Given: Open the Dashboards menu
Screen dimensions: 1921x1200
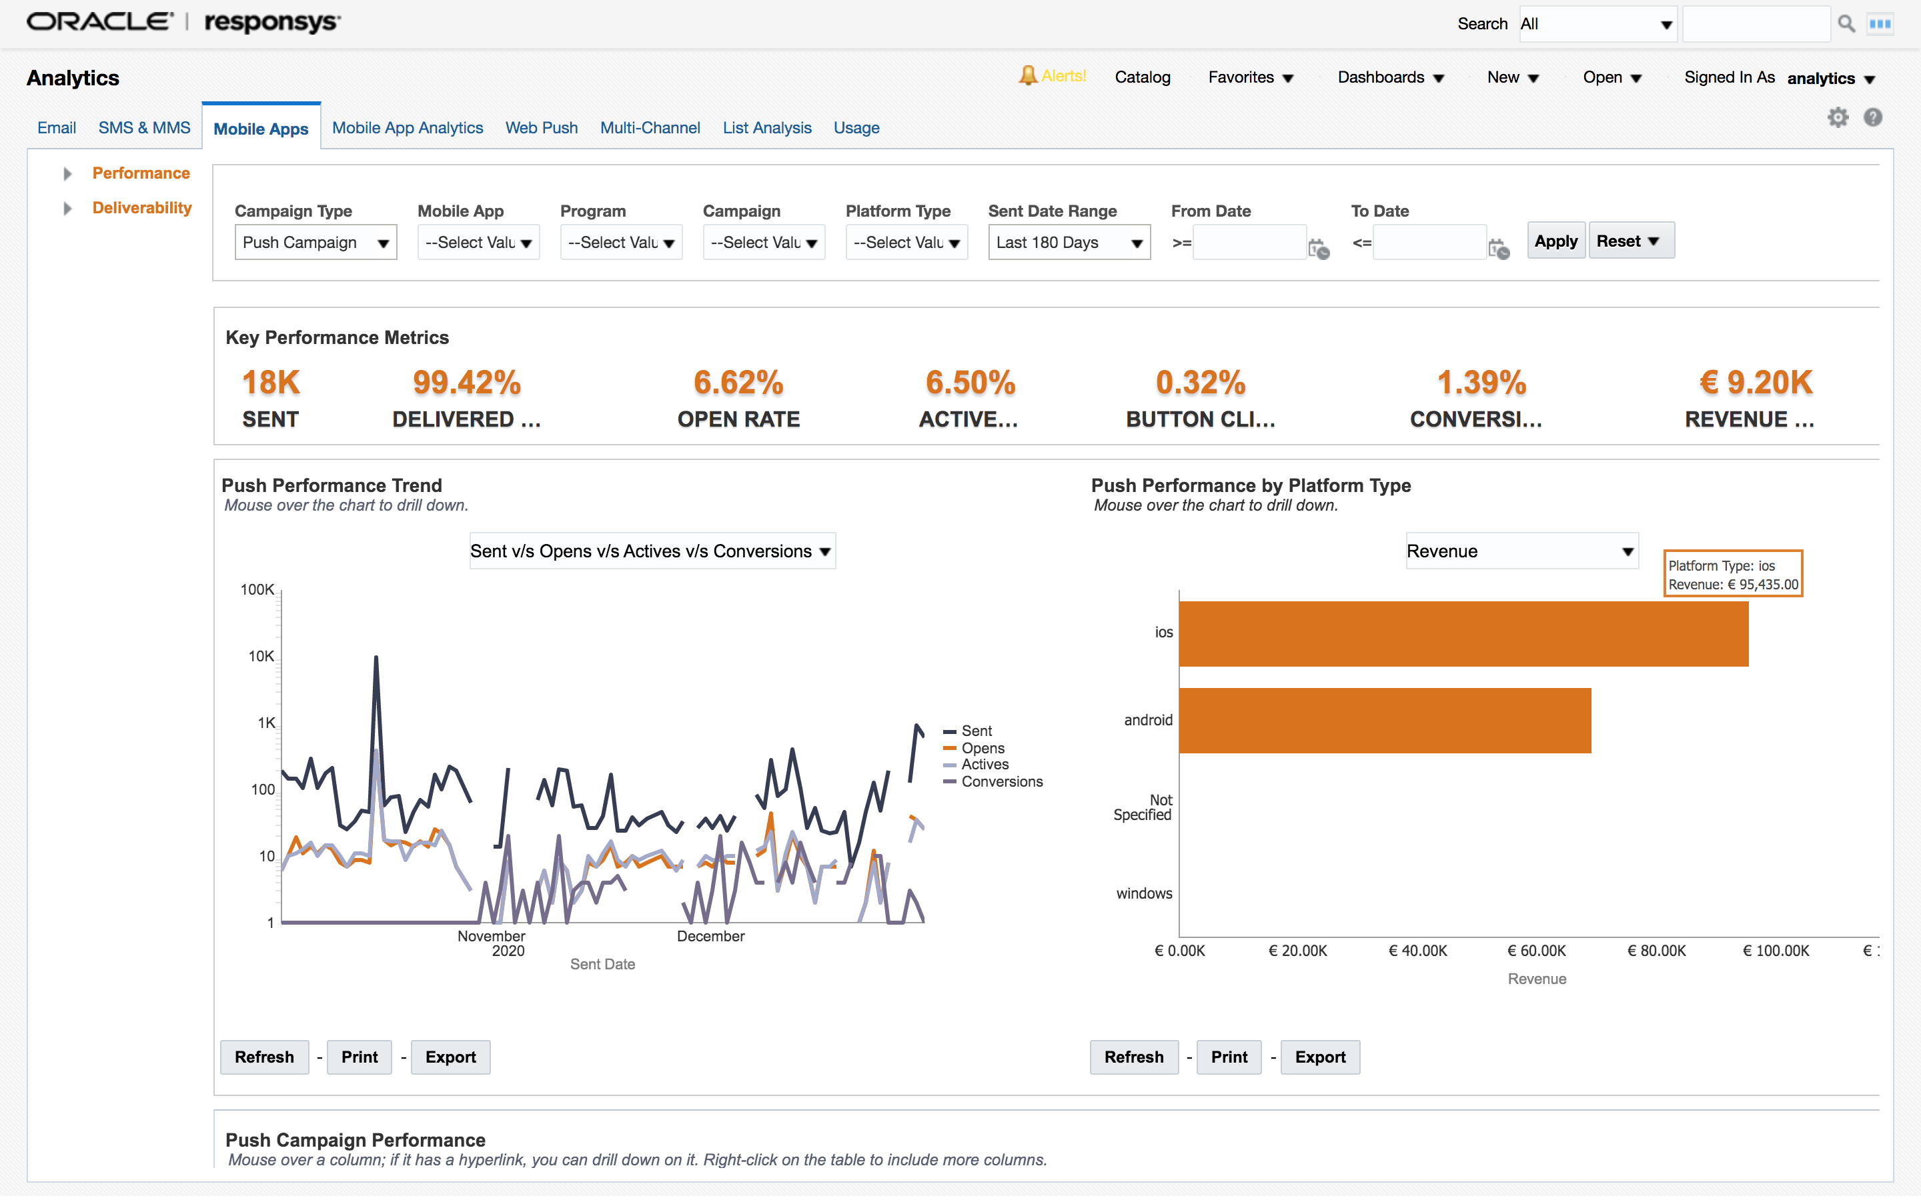Looking at the screenshot, I should pyautogui.click(x=1390, y=77).
